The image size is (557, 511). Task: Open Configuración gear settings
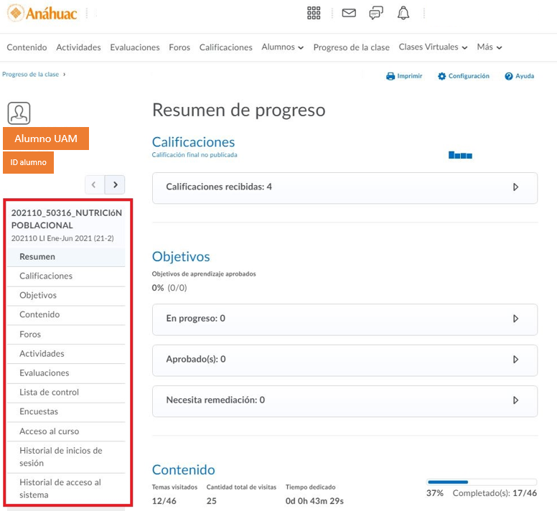tap(442, 76)
